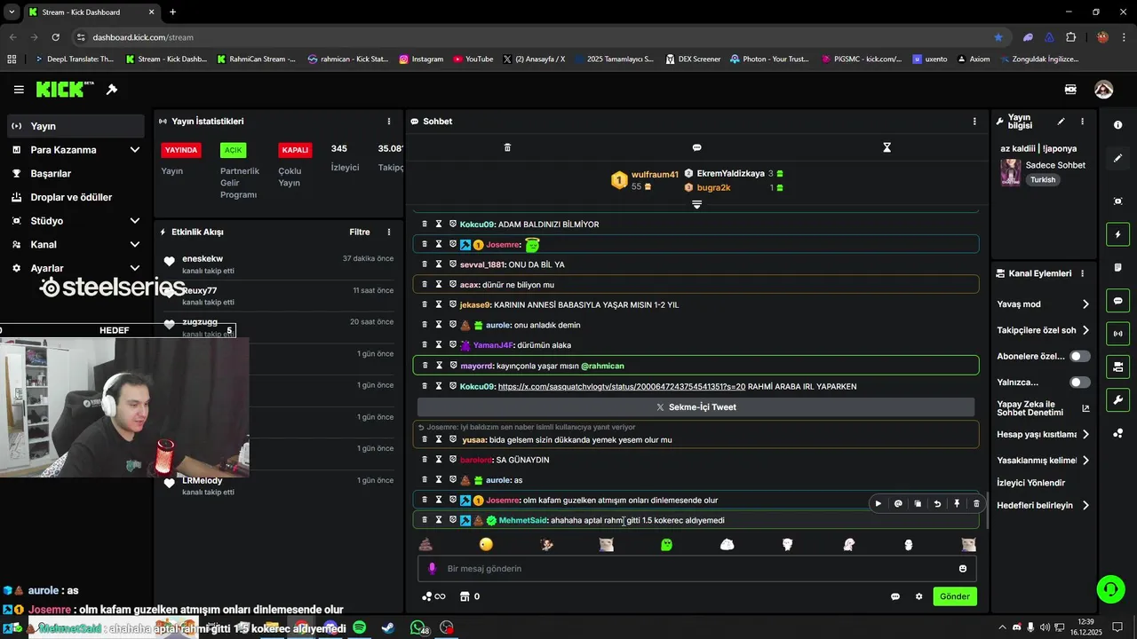Click the YouTube bookmark
This screenshot has width=1137, height=639.
pos(473,59)
